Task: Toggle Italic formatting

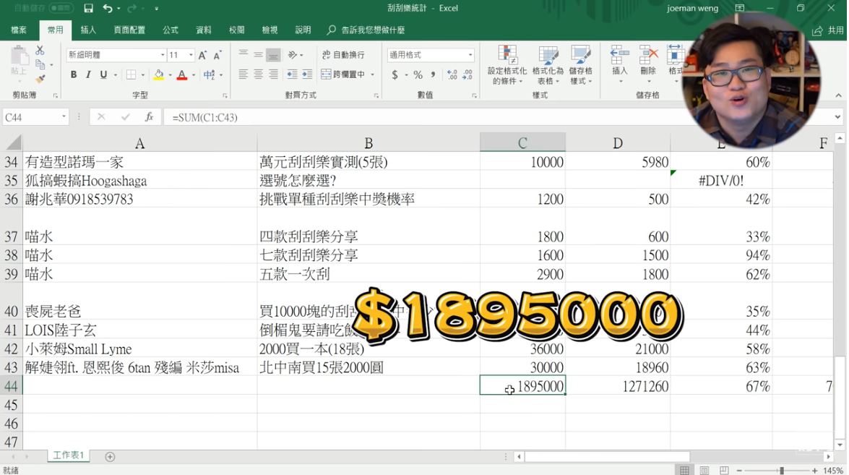Action: click(x=88, y=74)
